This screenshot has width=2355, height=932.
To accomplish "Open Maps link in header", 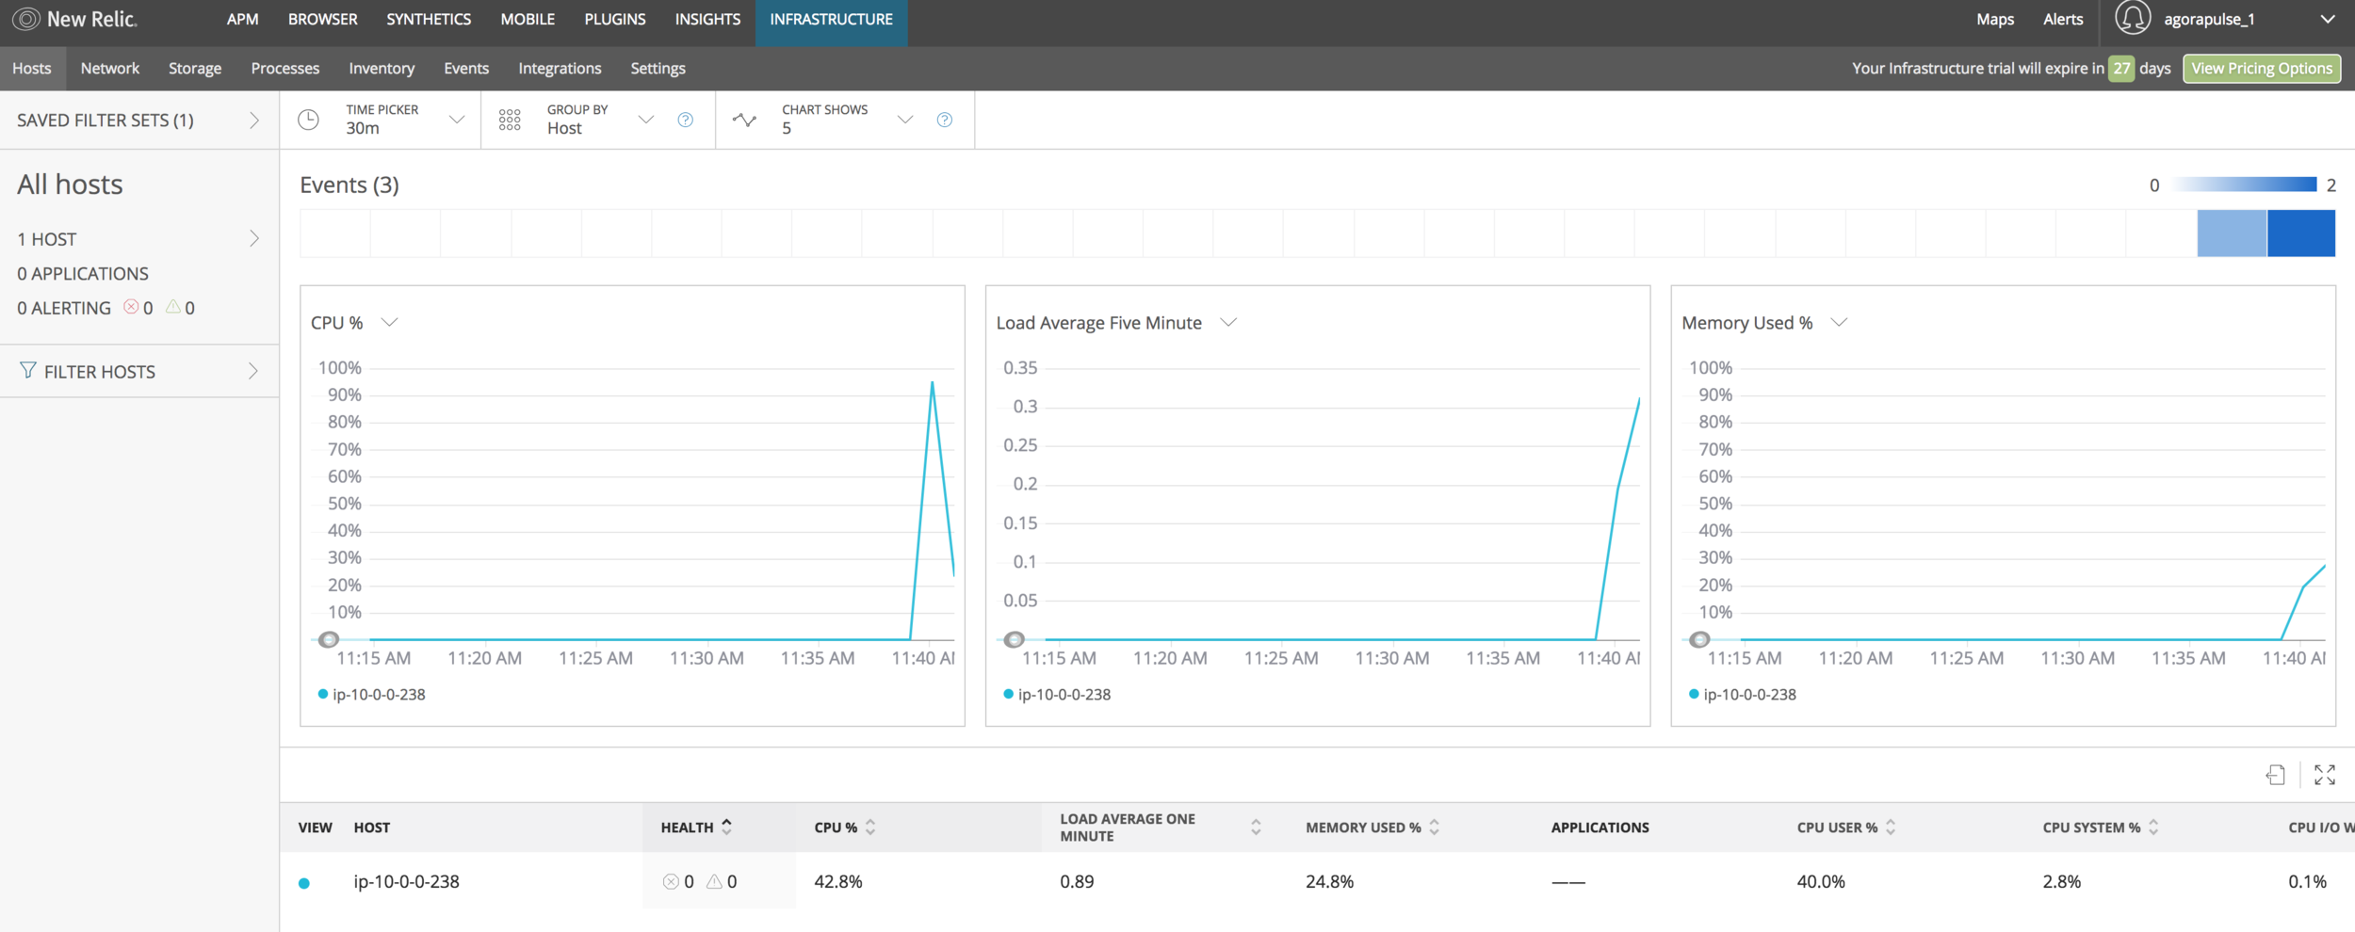I will (x=1995, y=19).
